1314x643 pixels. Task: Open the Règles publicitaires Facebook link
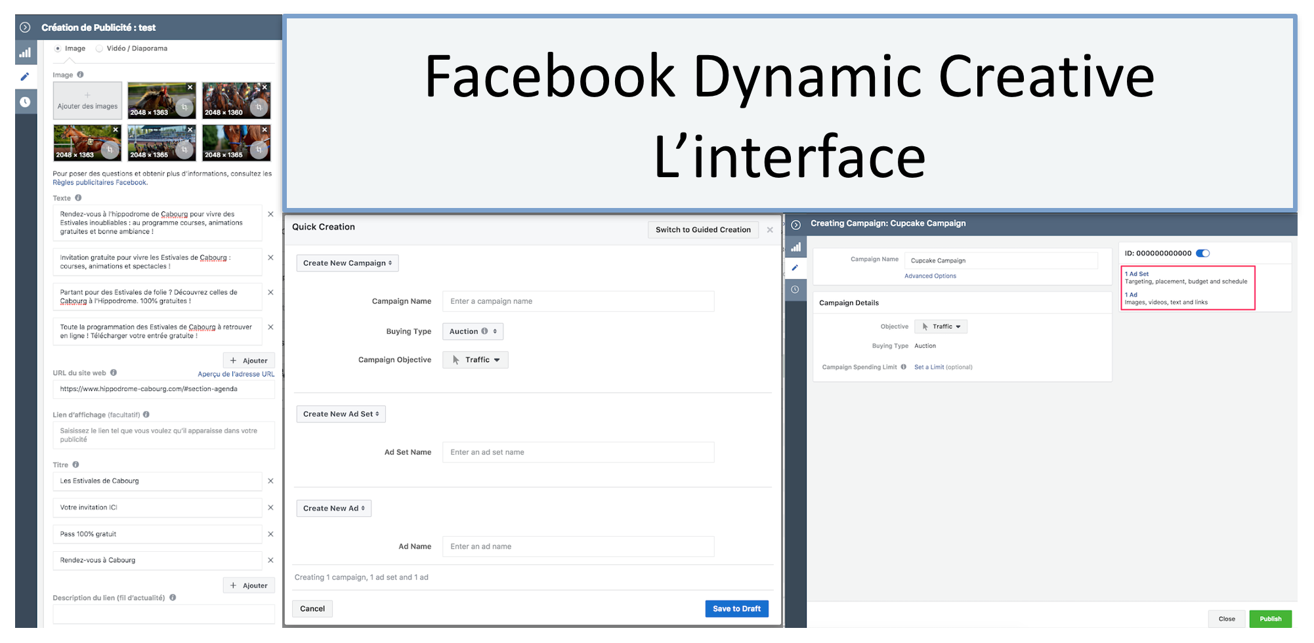[100, 183]
